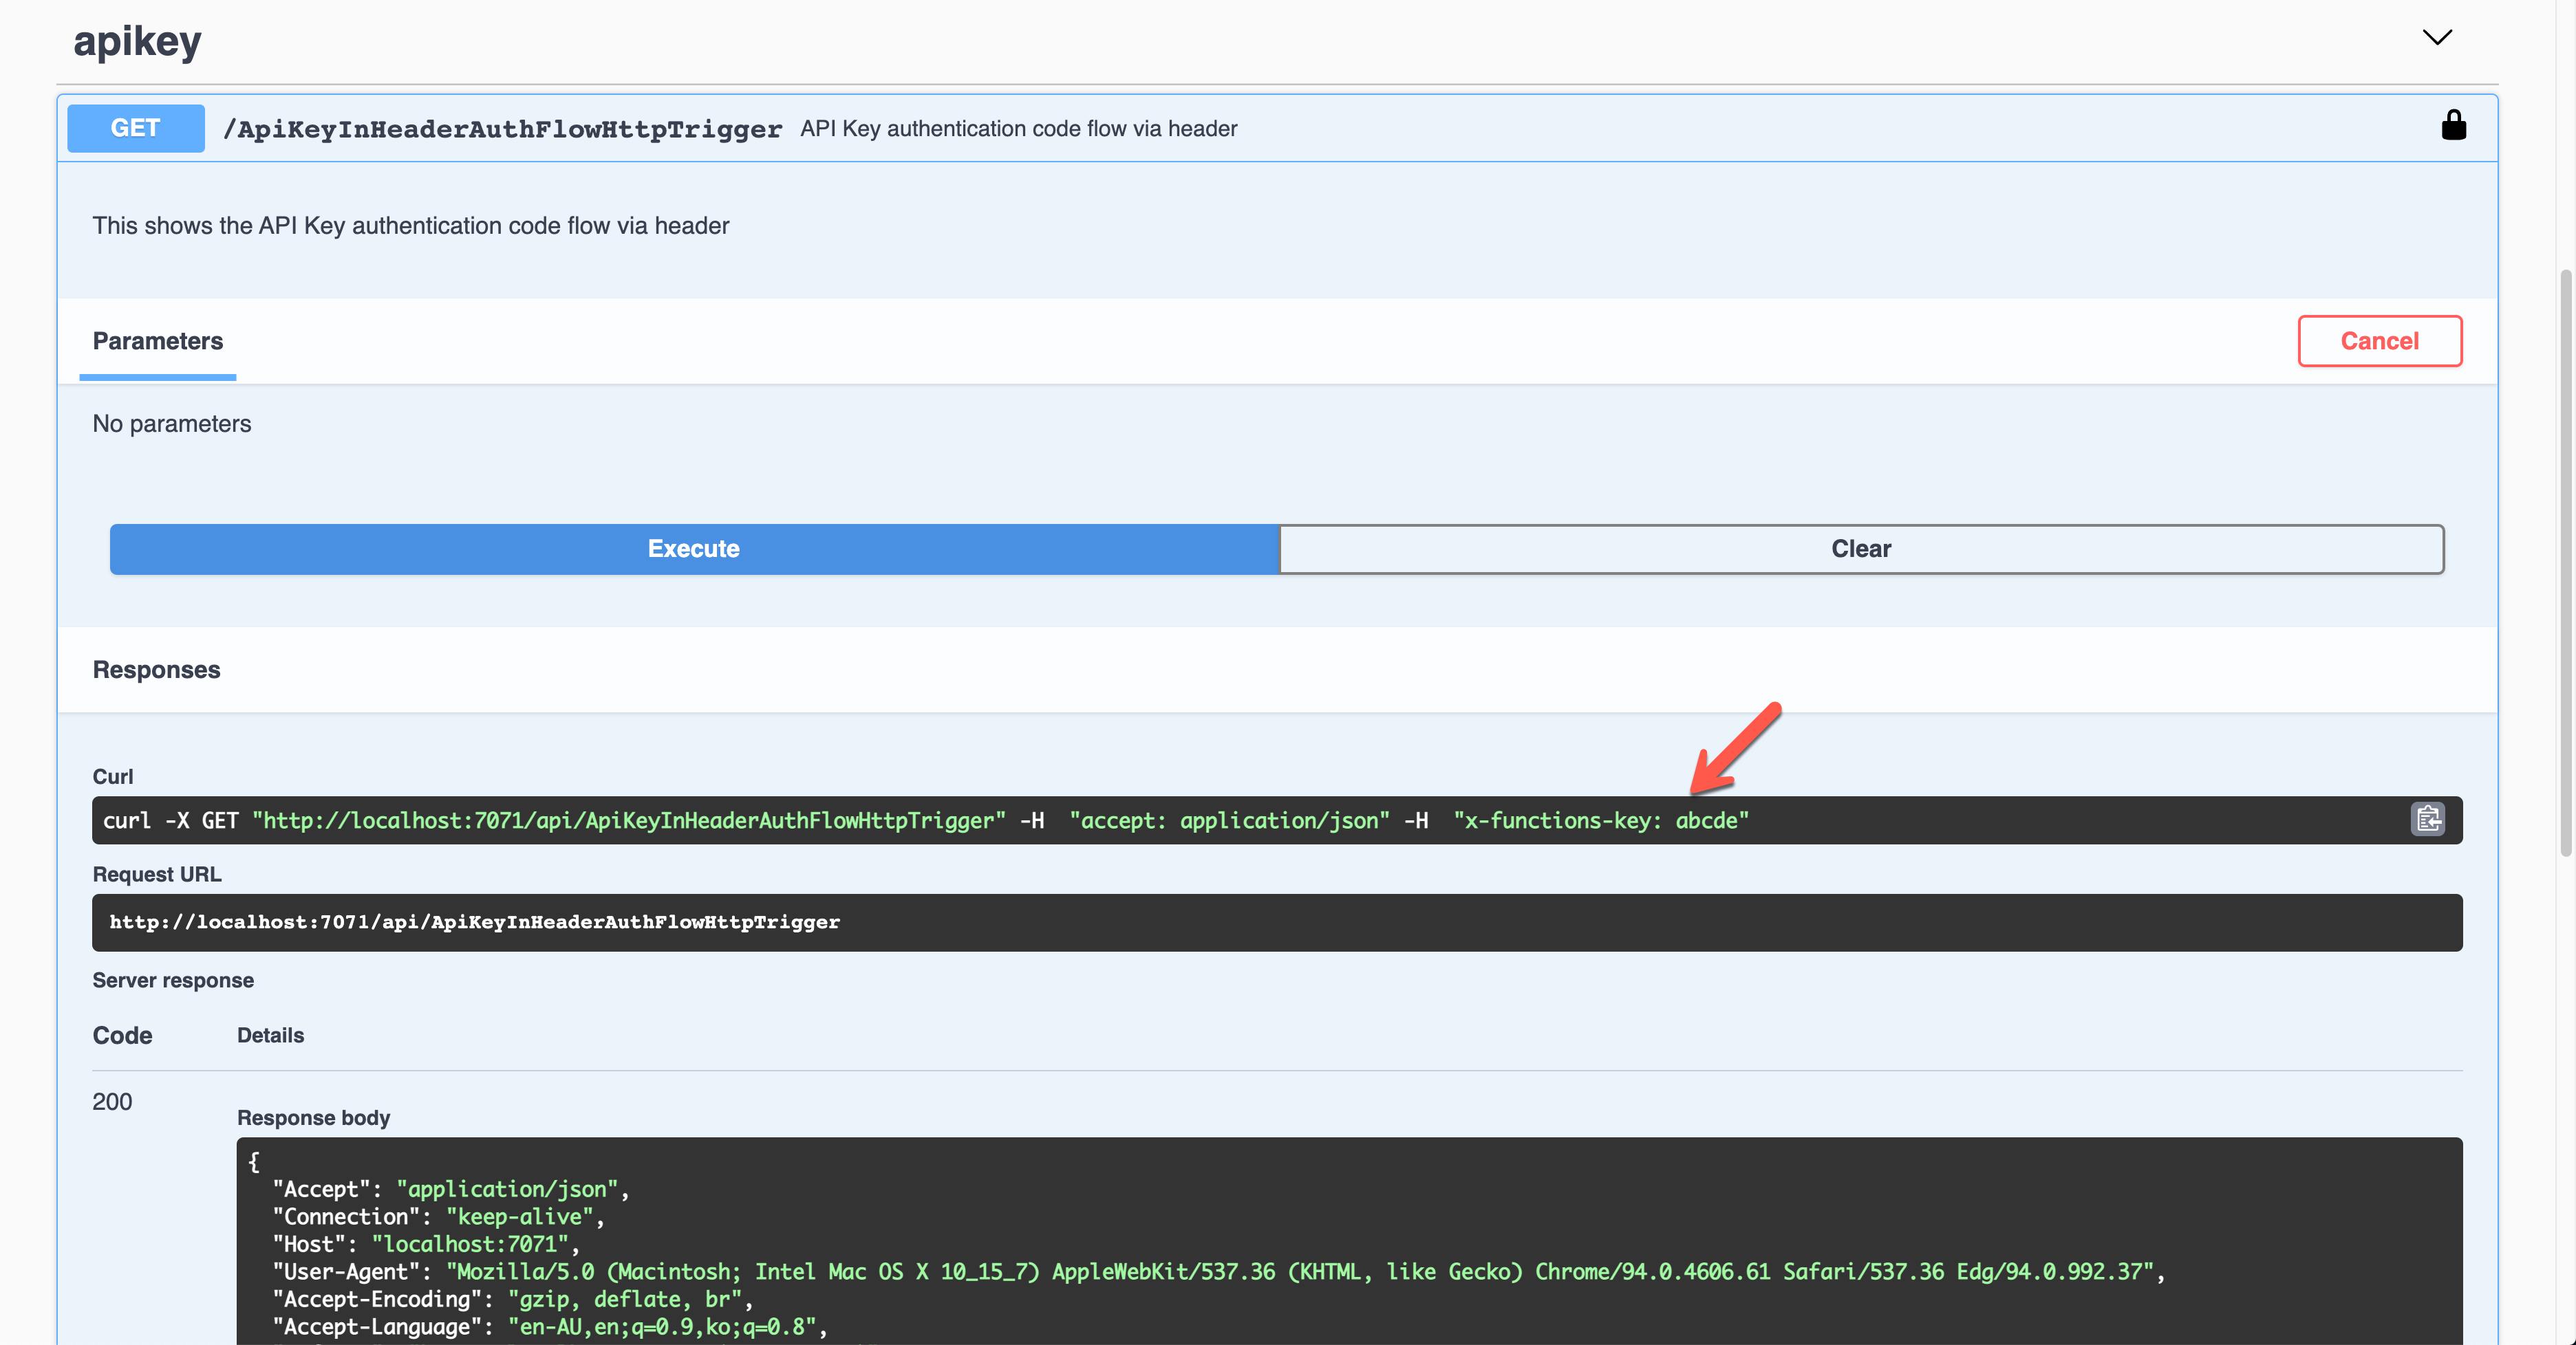
Task: Click the x-functions-key header value in curl
Action: [1601, 820]
